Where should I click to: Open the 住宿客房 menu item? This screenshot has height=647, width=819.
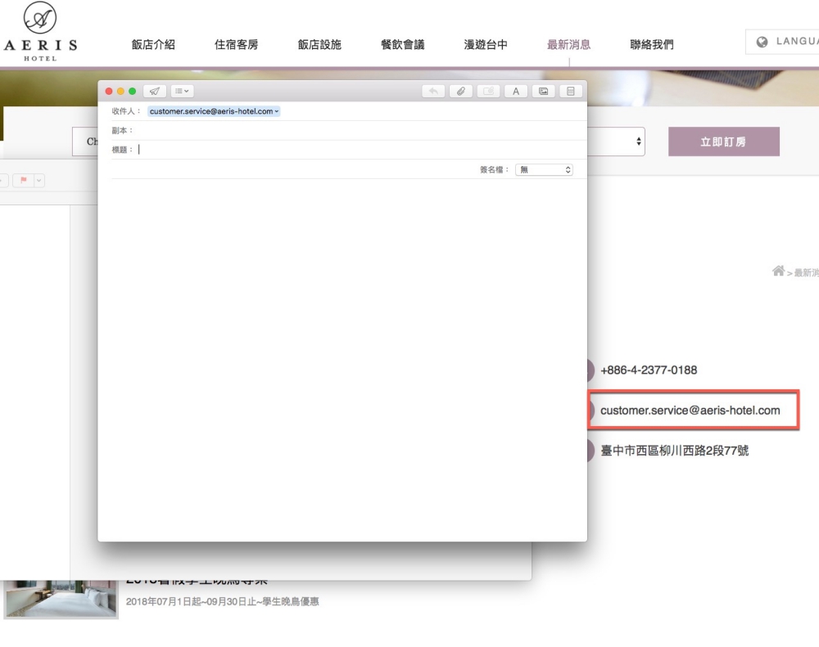tap(236, 45)
